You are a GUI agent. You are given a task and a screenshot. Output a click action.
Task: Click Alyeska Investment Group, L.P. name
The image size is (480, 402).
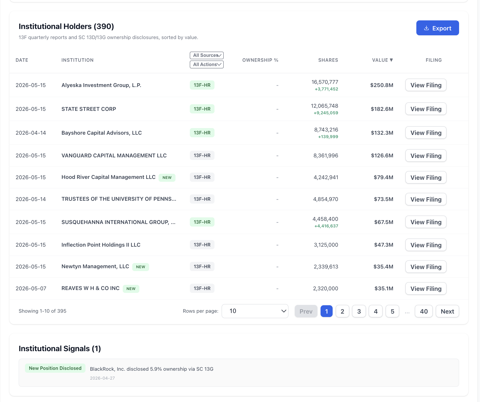click(x=101, y=85)
